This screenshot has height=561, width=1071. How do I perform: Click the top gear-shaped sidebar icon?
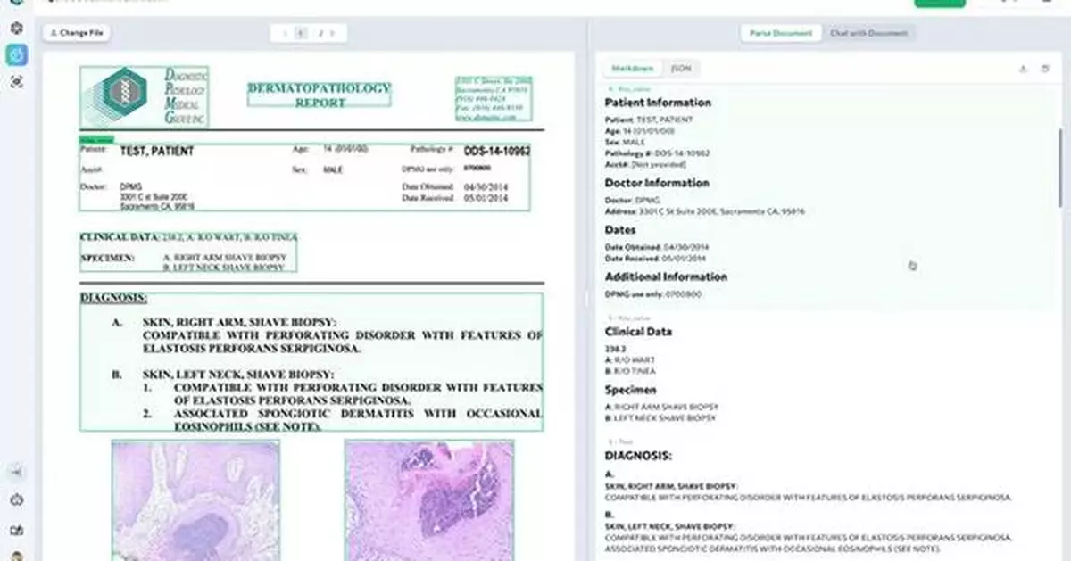tap(16, 28)
